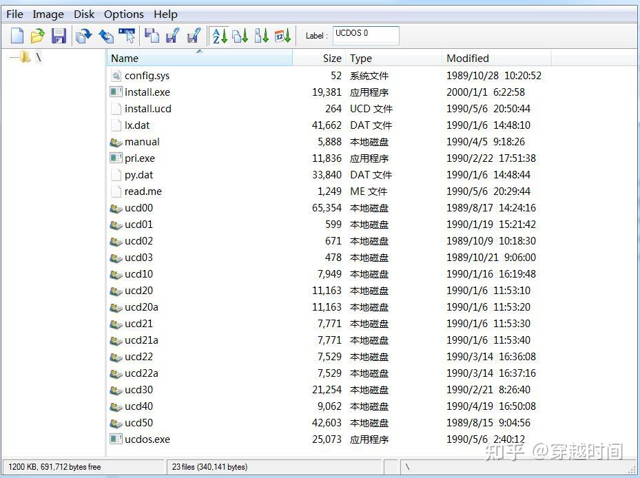Toggle A-Z name sorting

pos(219,35)
